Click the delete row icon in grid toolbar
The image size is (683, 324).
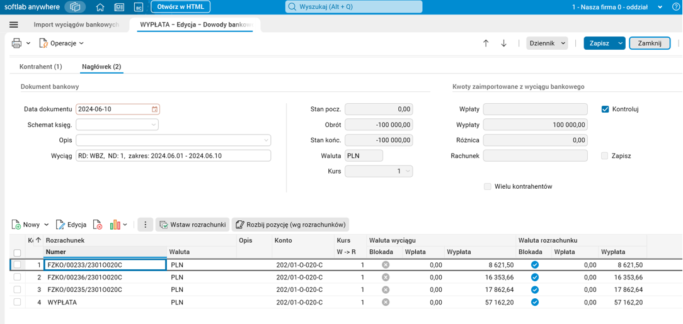pos(98,225)
